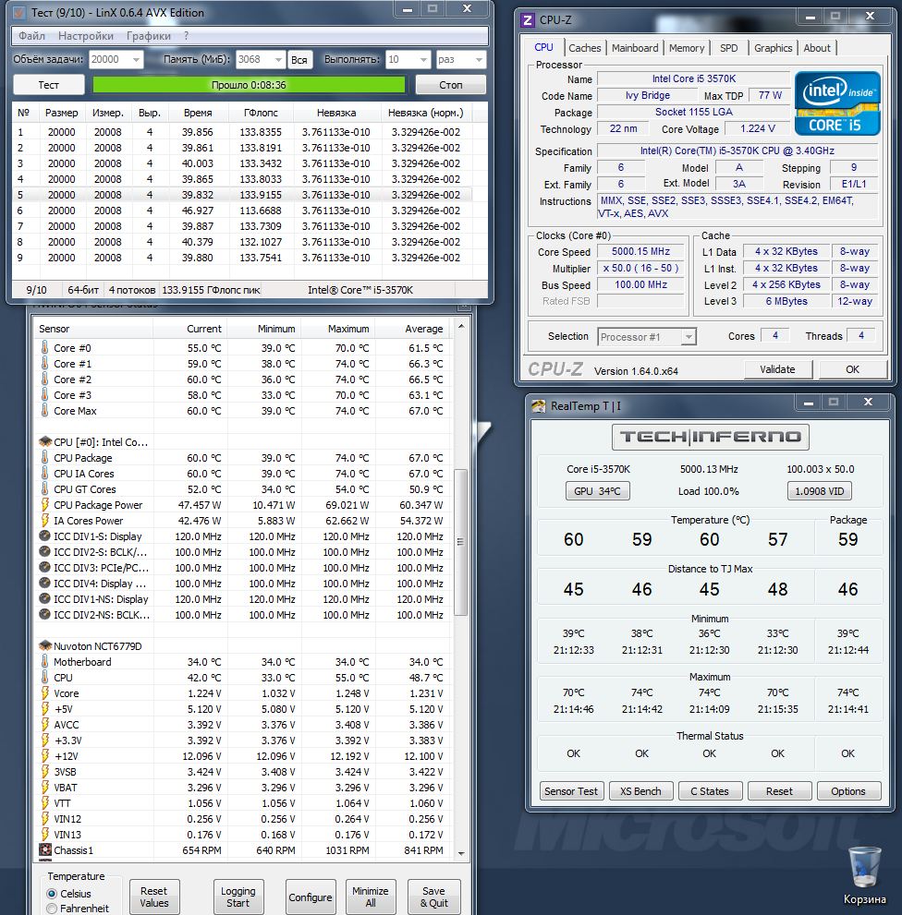Open the 'раз' unit dropdown in LinX
Image resolution: width=902 pixels, height=915 pixels.
pyautogui.click(x=479, y=59)
